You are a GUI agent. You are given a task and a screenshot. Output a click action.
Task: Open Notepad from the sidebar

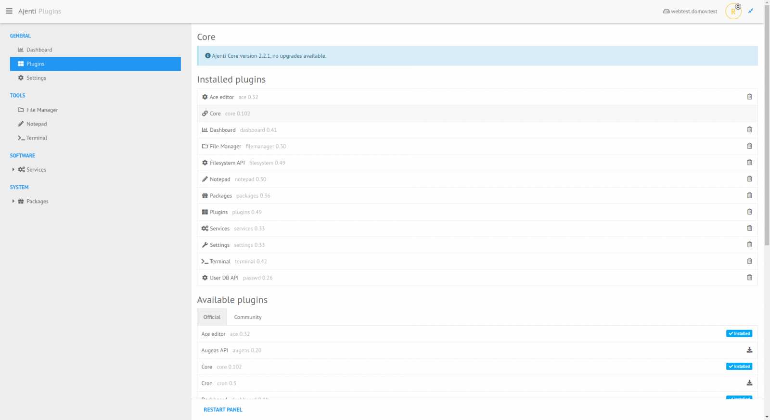tap(95, 124)
